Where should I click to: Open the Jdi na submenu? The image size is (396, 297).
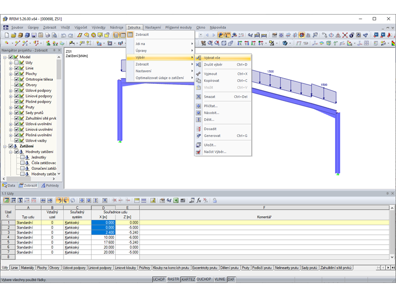(x=160, y=44)
